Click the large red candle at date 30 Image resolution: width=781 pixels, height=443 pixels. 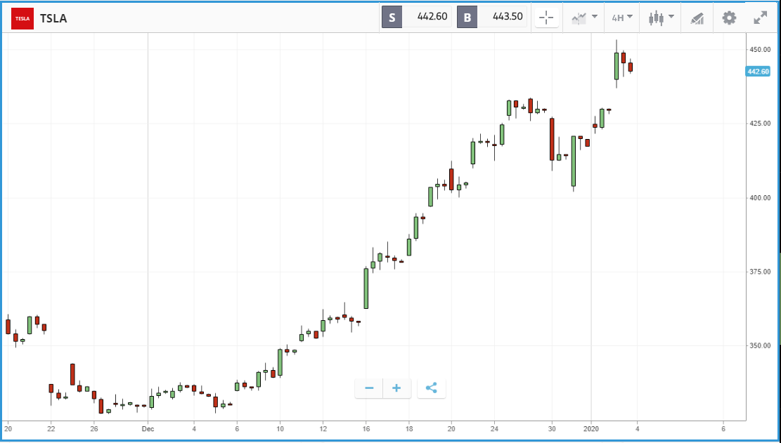tap(552, 139)
